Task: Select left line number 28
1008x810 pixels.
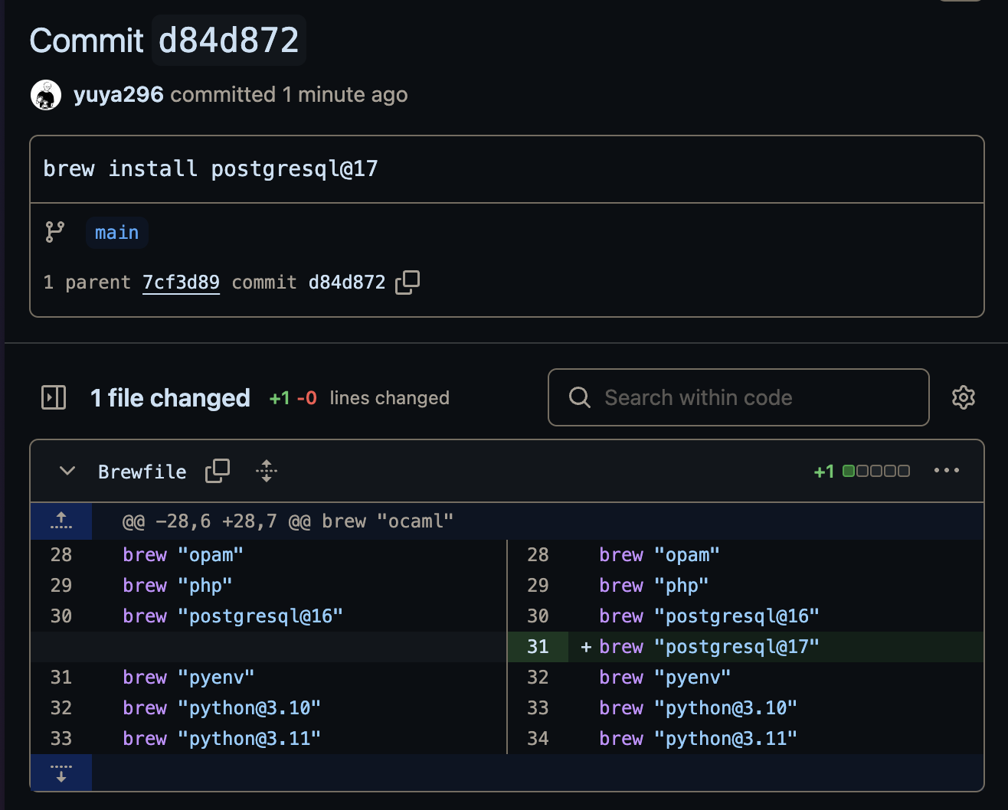Action: click(x=61, y=555)
